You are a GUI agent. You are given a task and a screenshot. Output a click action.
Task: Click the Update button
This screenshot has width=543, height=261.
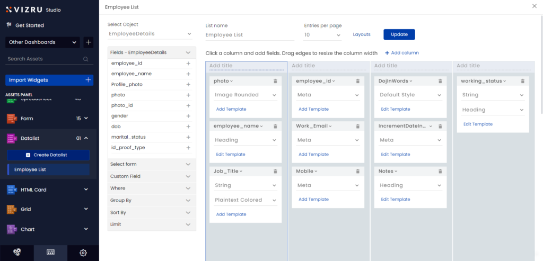coord(399,34)
